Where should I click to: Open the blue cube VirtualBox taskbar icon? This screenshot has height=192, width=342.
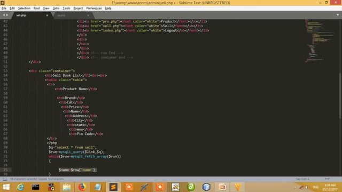pos(206,187)
